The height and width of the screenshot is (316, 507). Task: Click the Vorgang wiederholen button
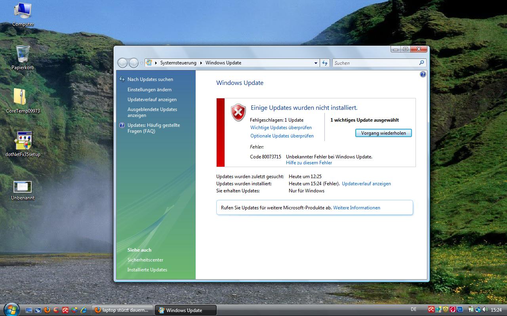click(383, 133)
